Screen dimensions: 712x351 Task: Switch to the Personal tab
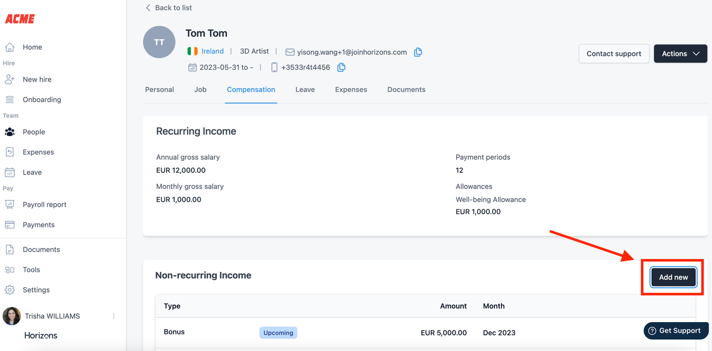click(x=160, y=90)
